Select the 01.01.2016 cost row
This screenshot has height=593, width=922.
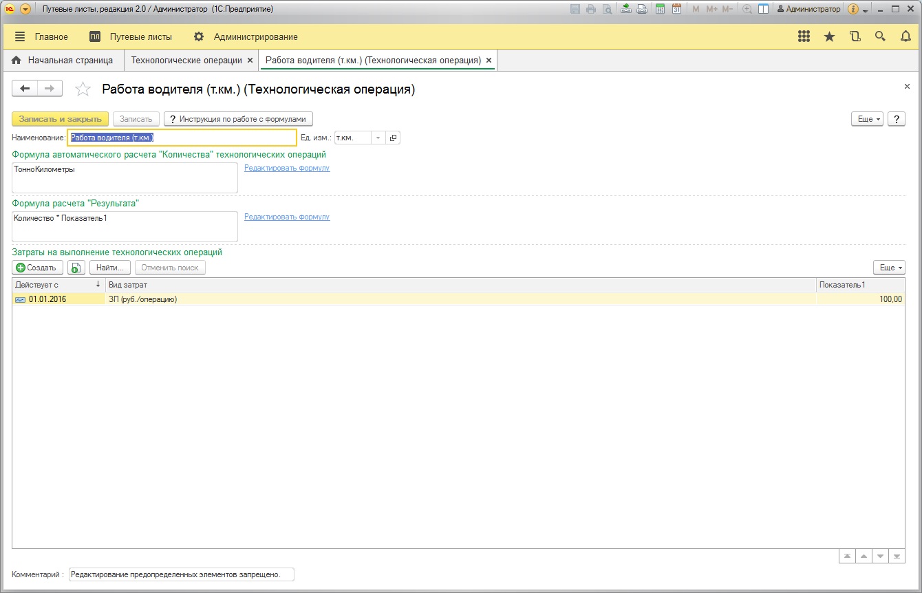coord(458,299)
